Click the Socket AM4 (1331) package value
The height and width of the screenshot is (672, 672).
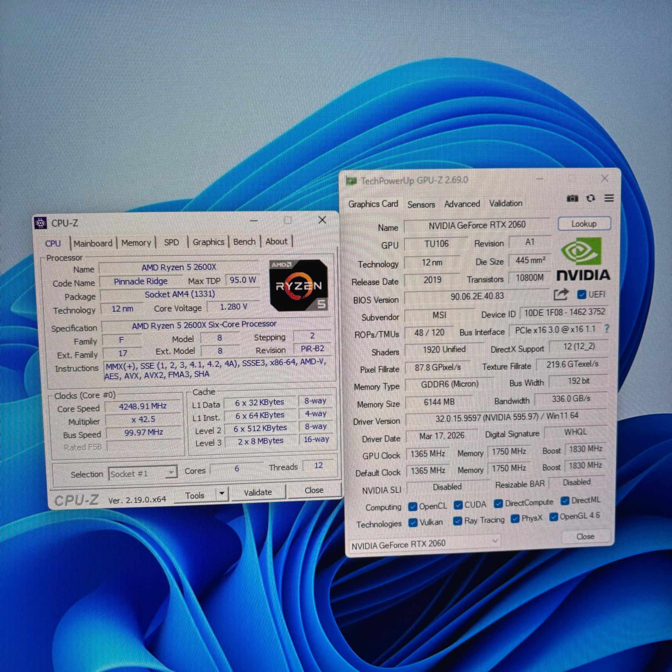pos(180,294)
